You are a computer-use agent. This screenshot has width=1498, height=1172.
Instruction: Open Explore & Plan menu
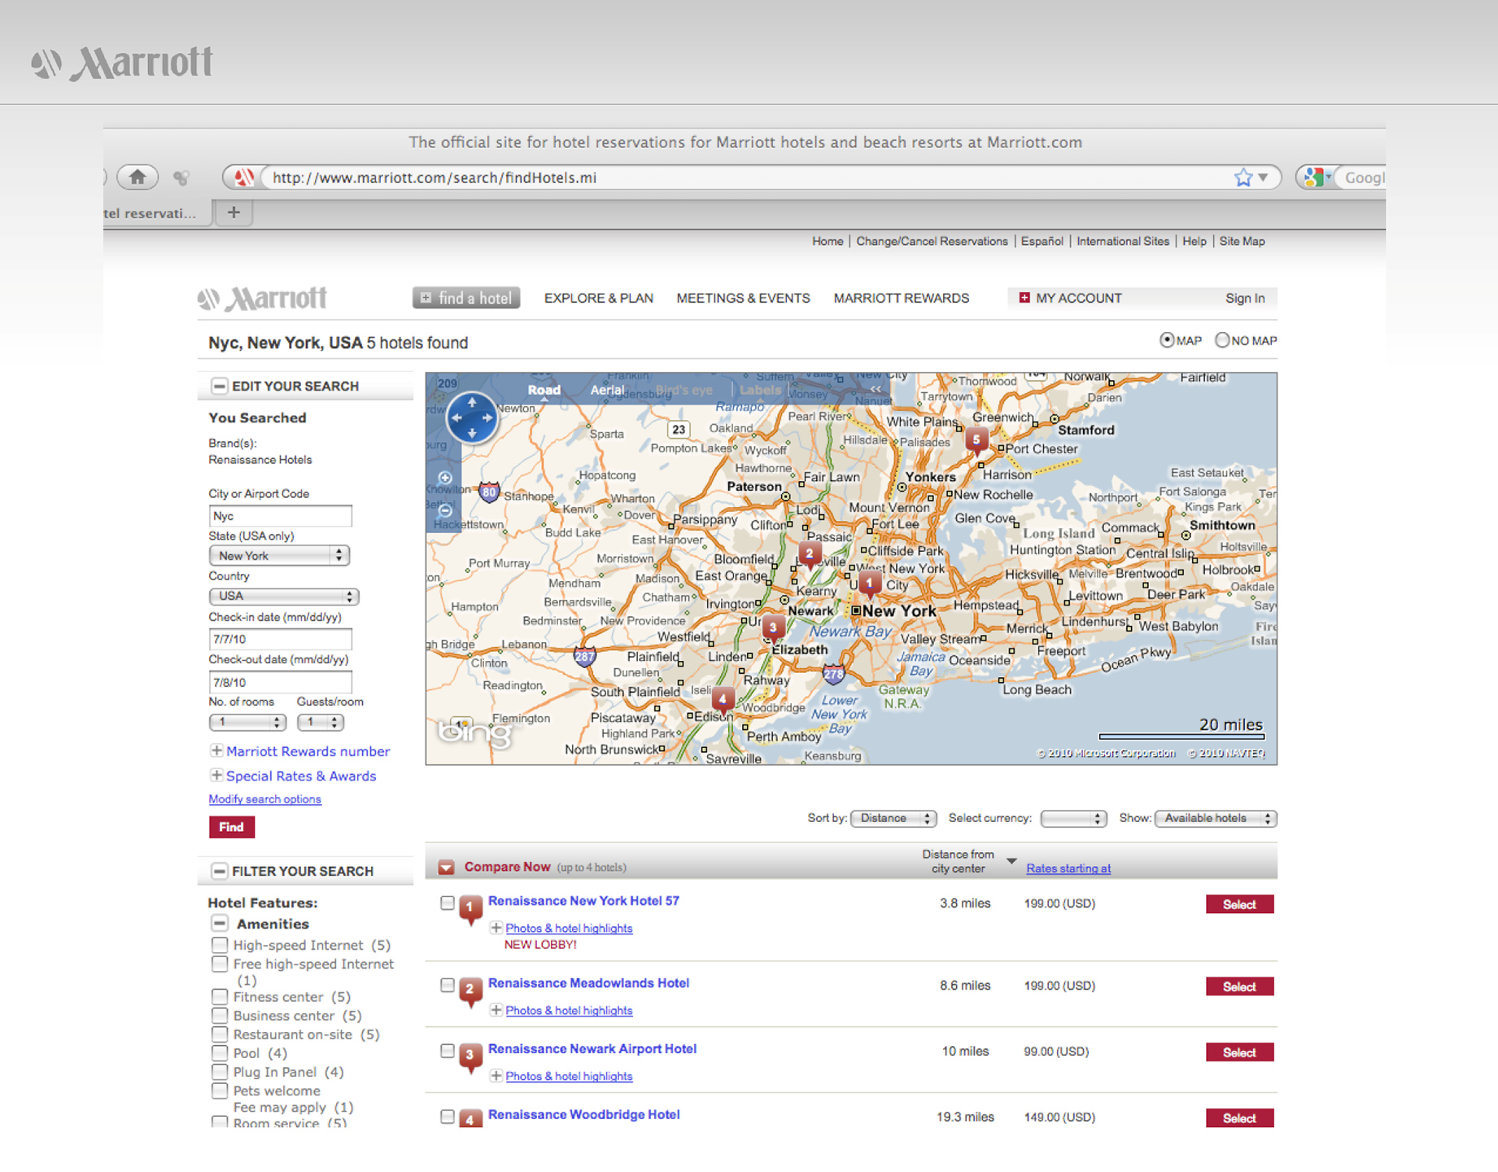coord(599,299)
